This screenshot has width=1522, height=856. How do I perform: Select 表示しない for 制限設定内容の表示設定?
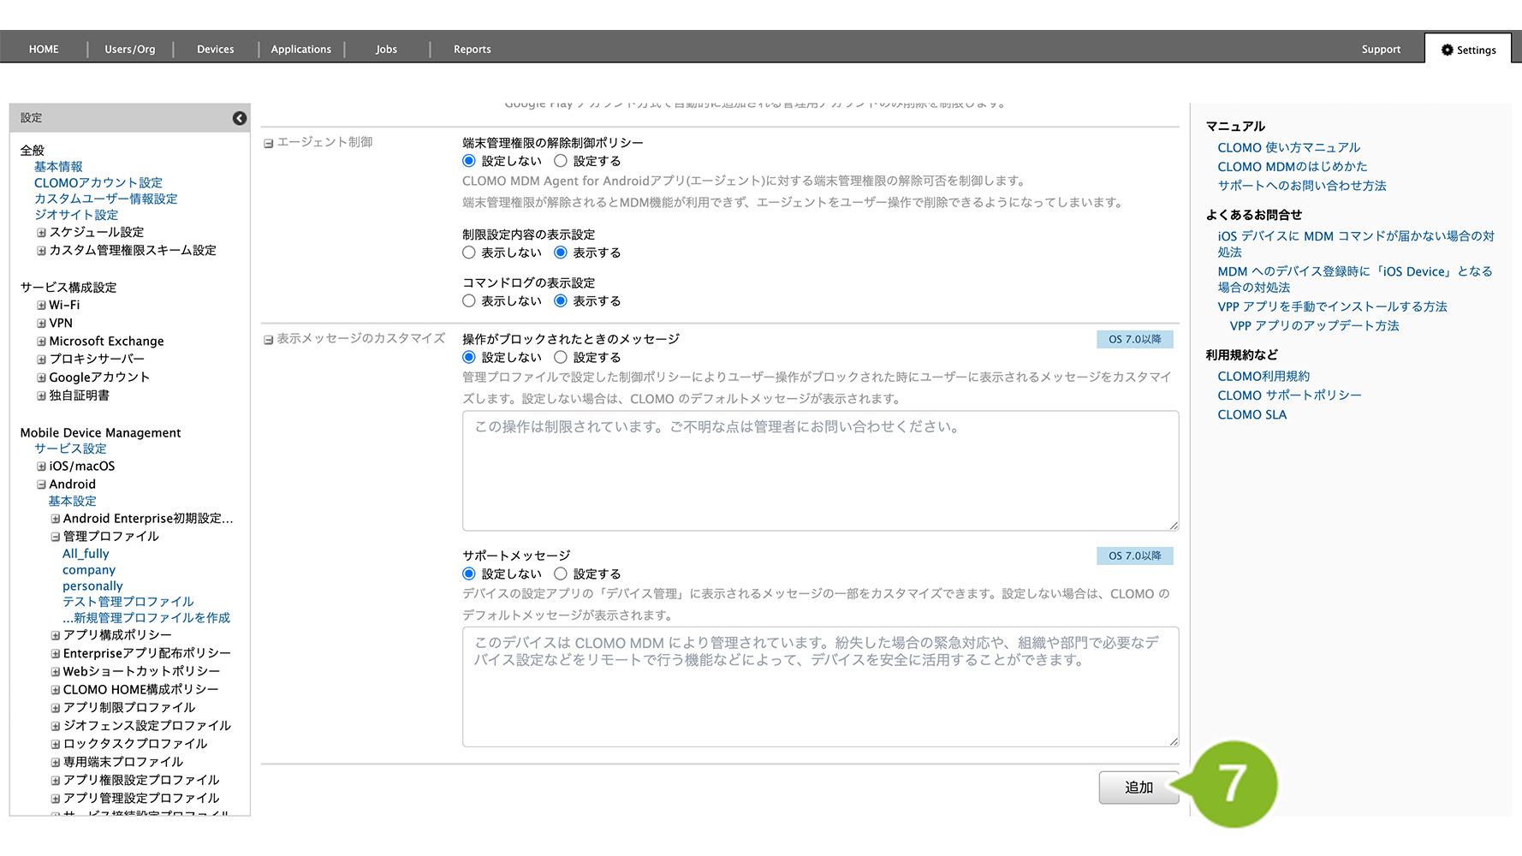click(x=469, y=253)
